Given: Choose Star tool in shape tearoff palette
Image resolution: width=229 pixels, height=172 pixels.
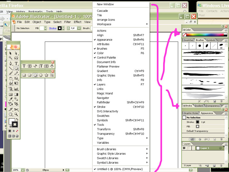Looking at the screenshot, I should (46, 75).
